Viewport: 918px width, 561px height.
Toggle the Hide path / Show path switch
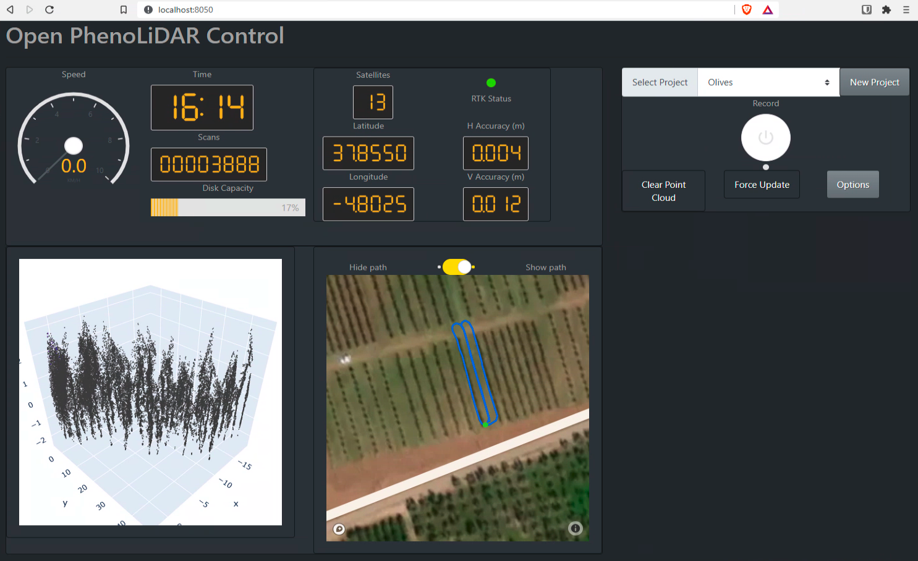pyautogui.click(x=457, y=267)
